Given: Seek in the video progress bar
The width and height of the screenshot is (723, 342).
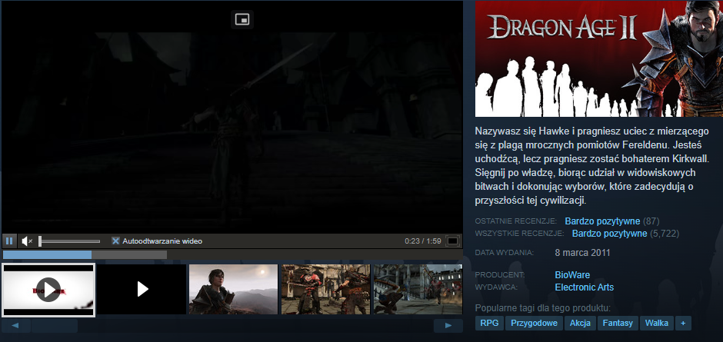Looking at the screenshot, I should [231, 254].
